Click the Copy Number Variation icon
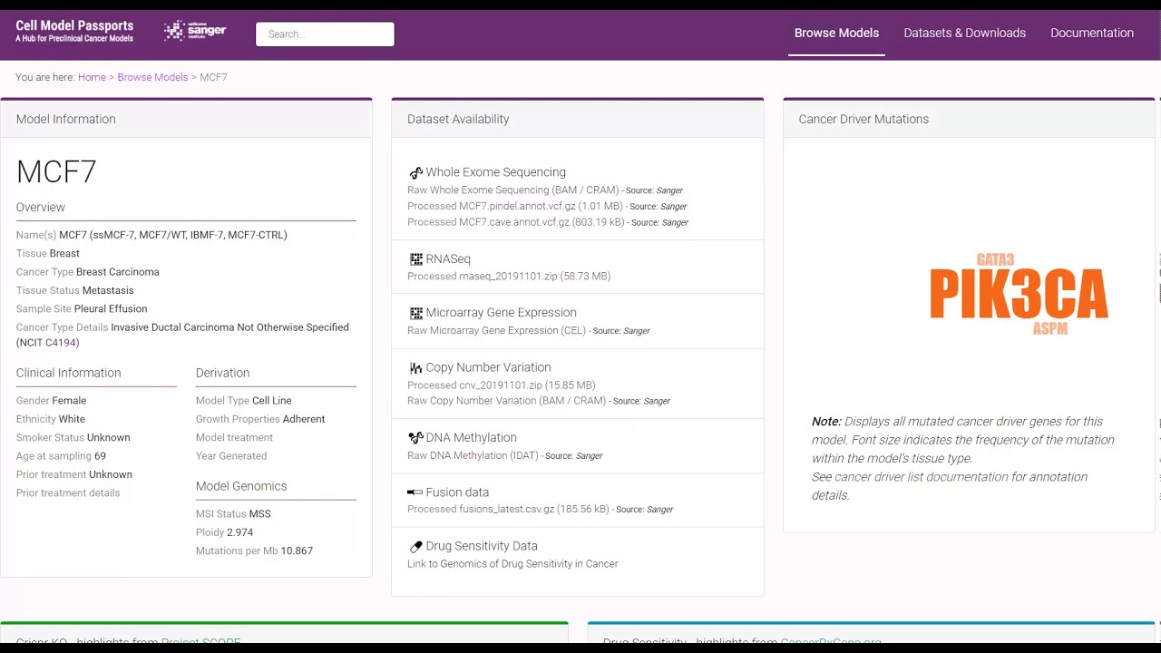The height and width of the screenshot is (653, 1161). pyautogui.click(x=415, y=367)
